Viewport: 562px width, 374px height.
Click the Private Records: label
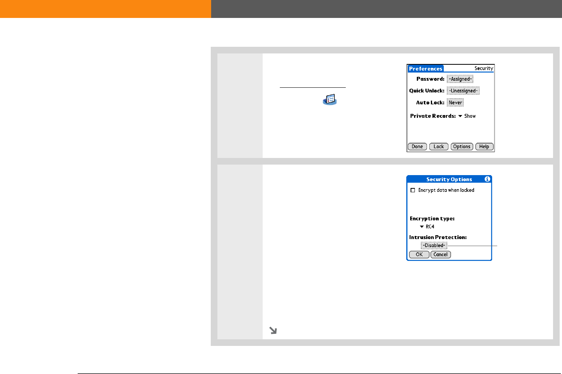coord(433,116)
